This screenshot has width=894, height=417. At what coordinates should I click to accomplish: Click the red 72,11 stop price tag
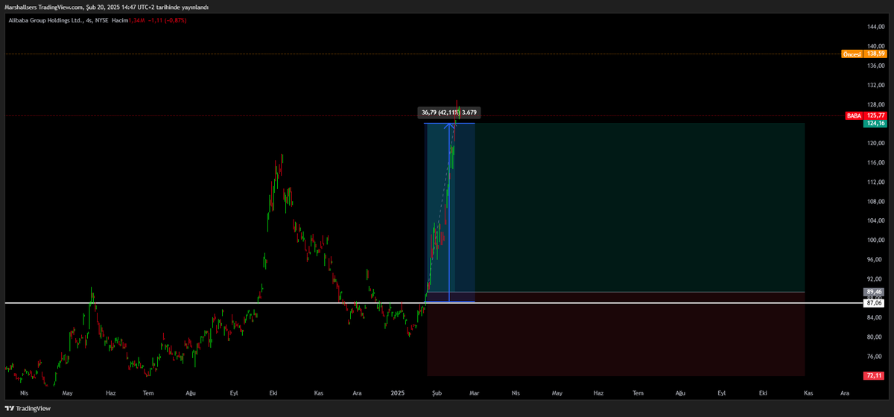click(875, 376)
